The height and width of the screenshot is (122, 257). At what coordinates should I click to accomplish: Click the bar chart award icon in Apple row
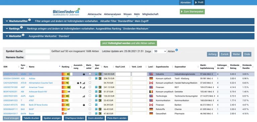pos(84,96)
